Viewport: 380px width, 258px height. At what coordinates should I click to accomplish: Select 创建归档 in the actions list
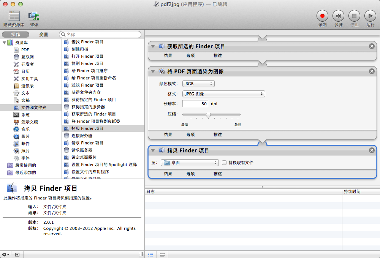(80, 49)
